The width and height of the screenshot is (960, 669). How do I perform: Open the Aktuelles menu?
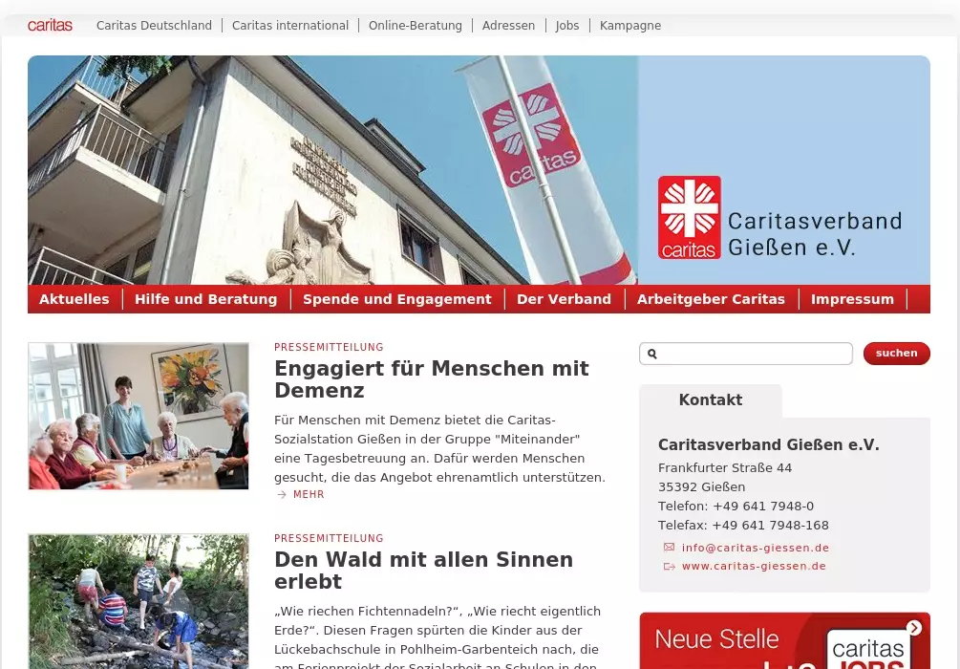click(75, 299)
